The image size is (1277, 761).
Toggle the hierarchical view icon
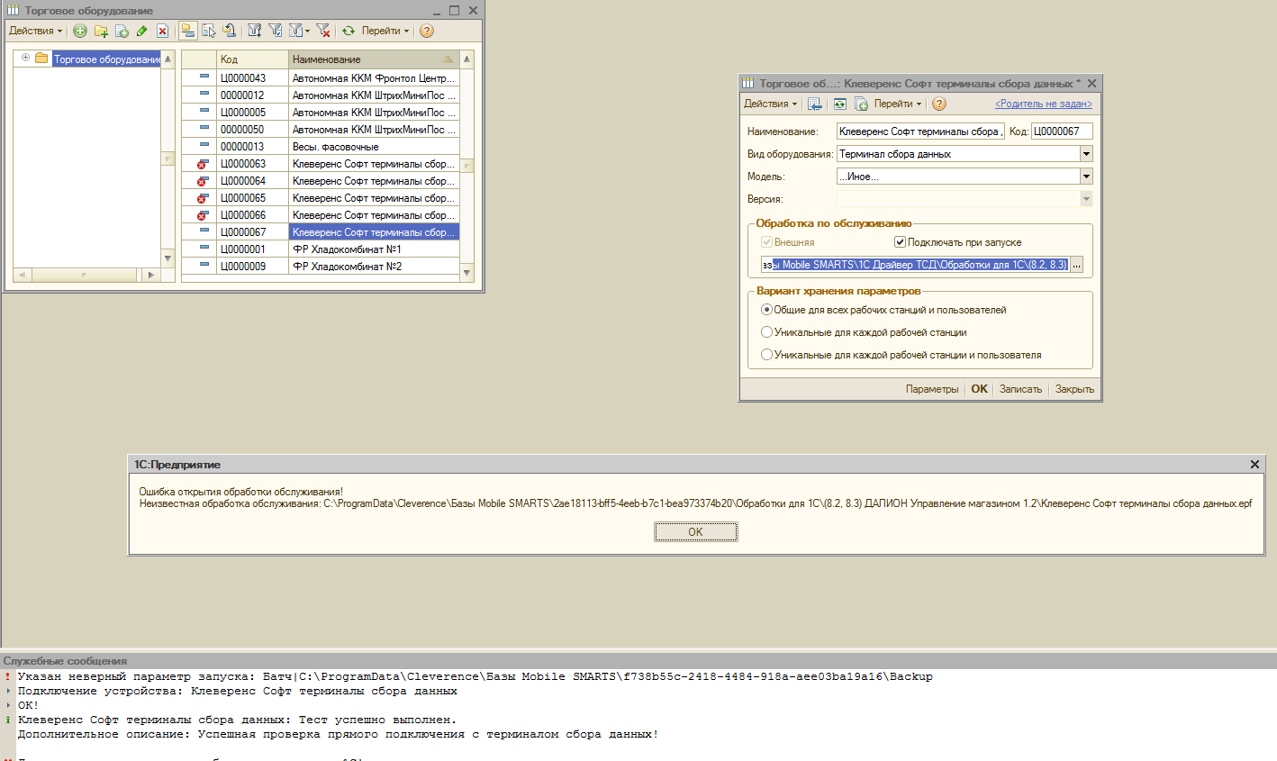(187, 31)
